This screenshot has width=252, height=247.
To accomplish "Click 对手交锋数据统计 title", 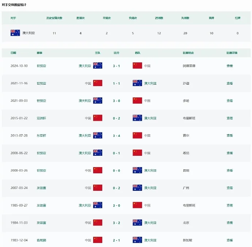I will click(x=14, y=5).
